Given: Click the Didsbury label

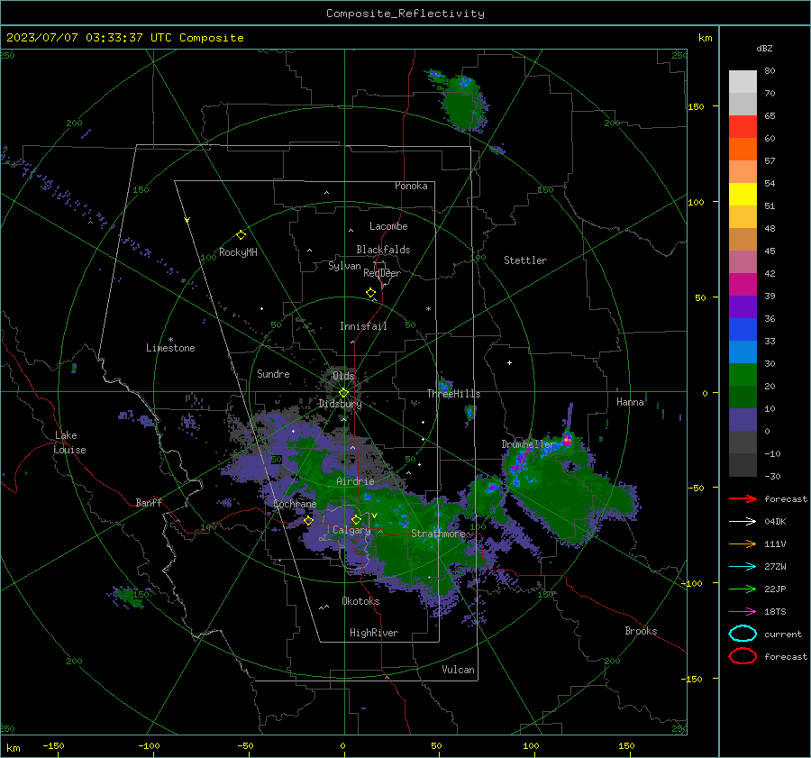Looking at the screenshot, I should [x=340, y=404].
